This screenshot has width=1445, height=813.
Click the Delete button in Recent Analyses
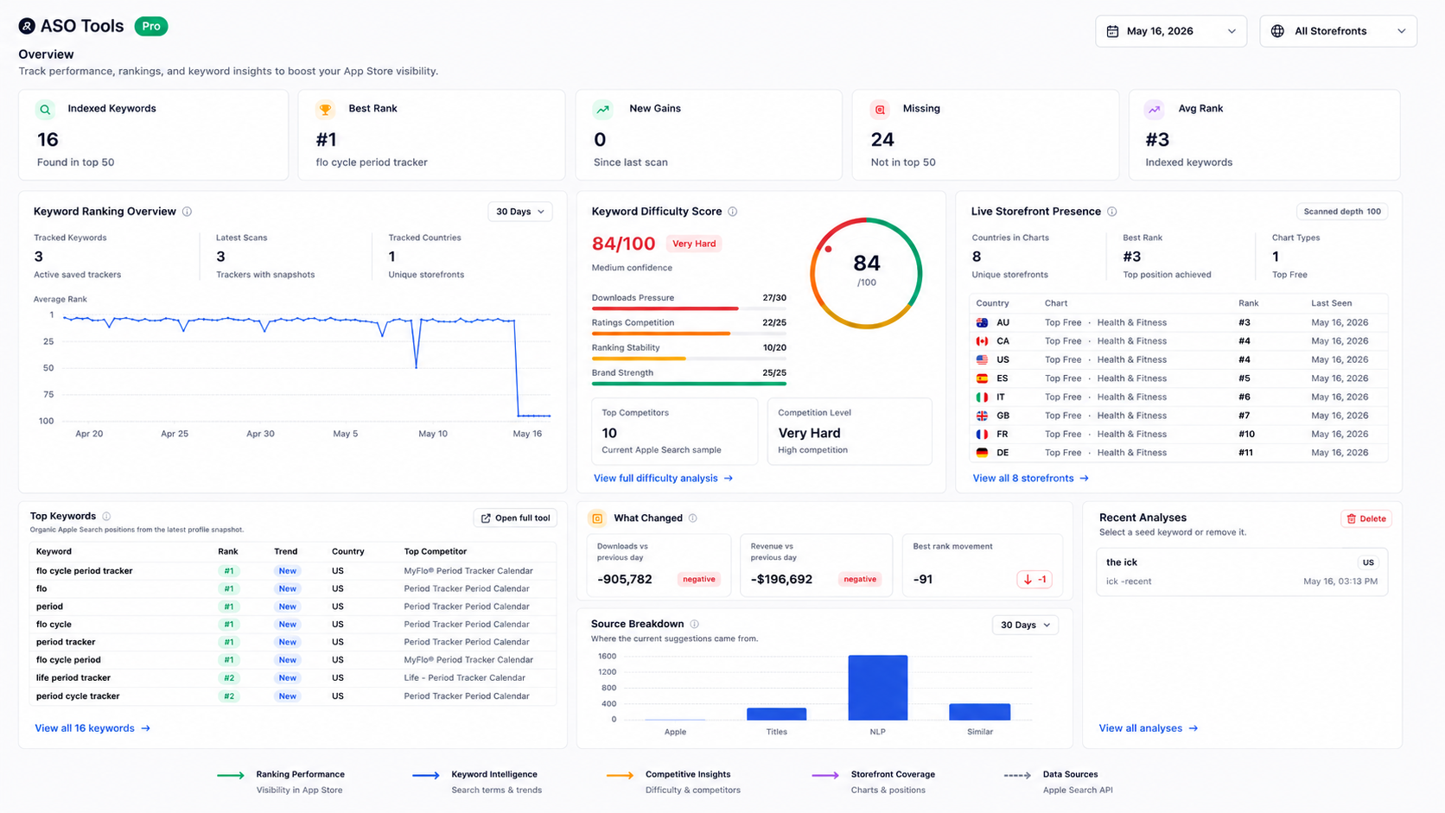[1366, 518]
